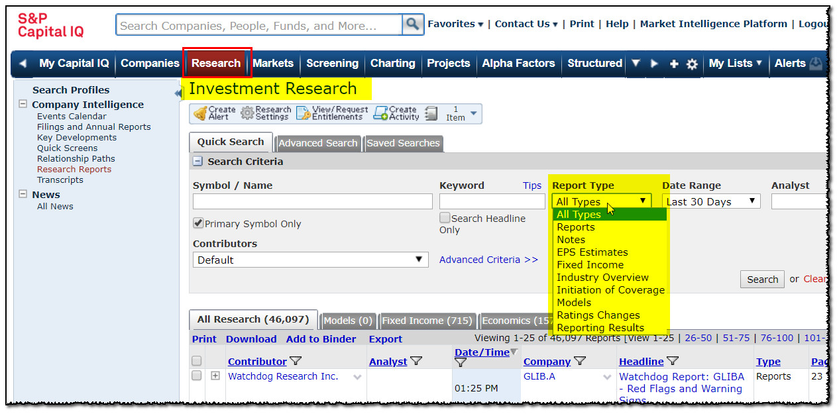Click the main search box in header
The image size is (839, 414).
click(x=259, y=25)
